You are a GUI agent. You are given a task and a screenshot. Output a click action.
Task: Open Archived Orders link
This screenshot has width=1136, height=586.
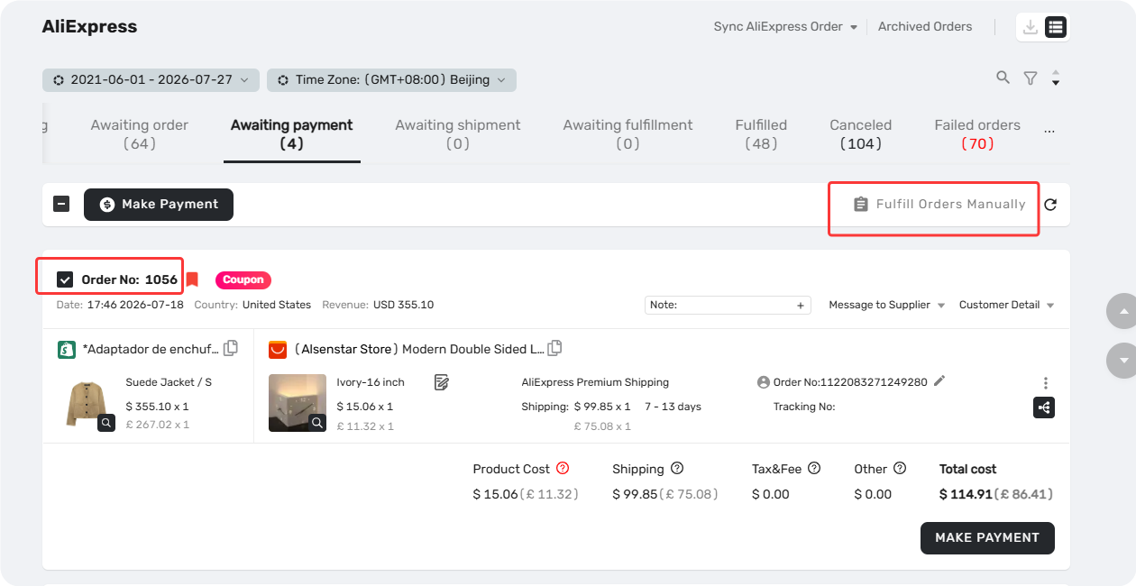coord(925,26)
